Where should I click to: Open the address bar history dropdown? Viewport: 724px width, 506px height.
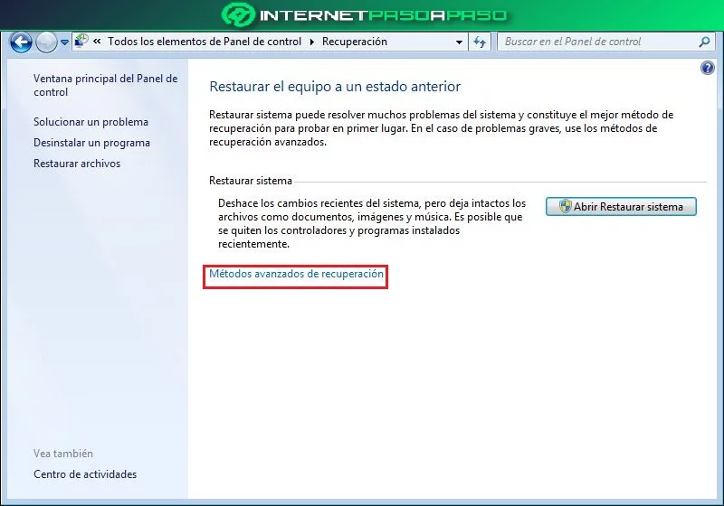459,42
